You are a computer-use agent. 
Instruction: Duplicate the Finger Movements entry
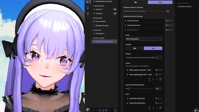166,25
